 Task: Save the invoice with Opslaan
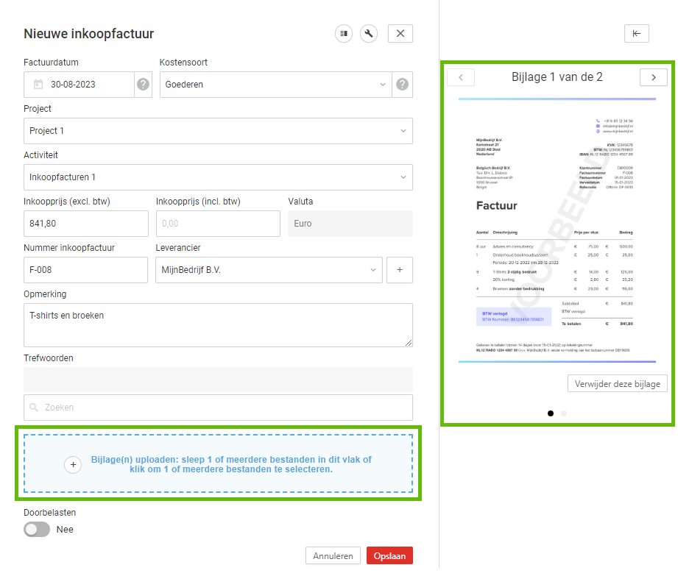389,555
